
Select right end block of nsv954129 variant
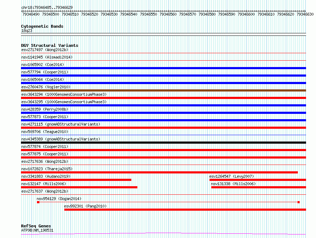coord(299,202)
